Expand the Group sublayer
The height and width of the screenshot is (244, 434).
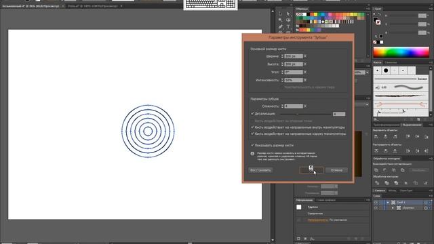point(393,208)
